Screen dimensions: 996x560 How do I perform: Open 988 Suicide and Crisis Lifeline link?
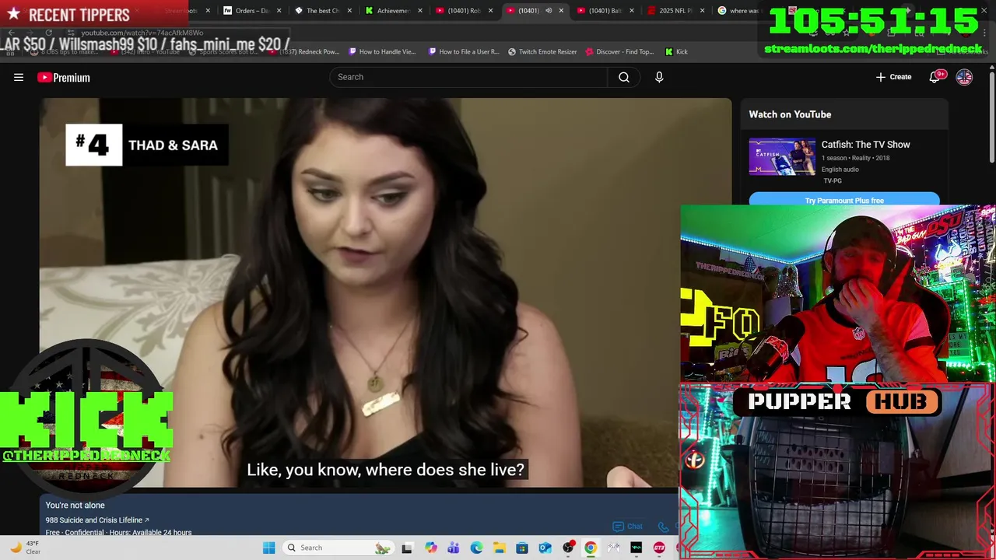[97, 520]
